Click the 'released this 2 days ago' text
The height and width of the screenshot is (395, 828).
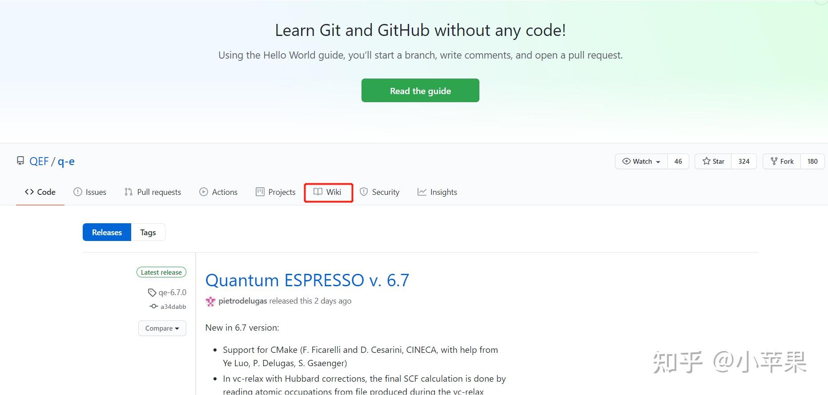click(310, 301)
